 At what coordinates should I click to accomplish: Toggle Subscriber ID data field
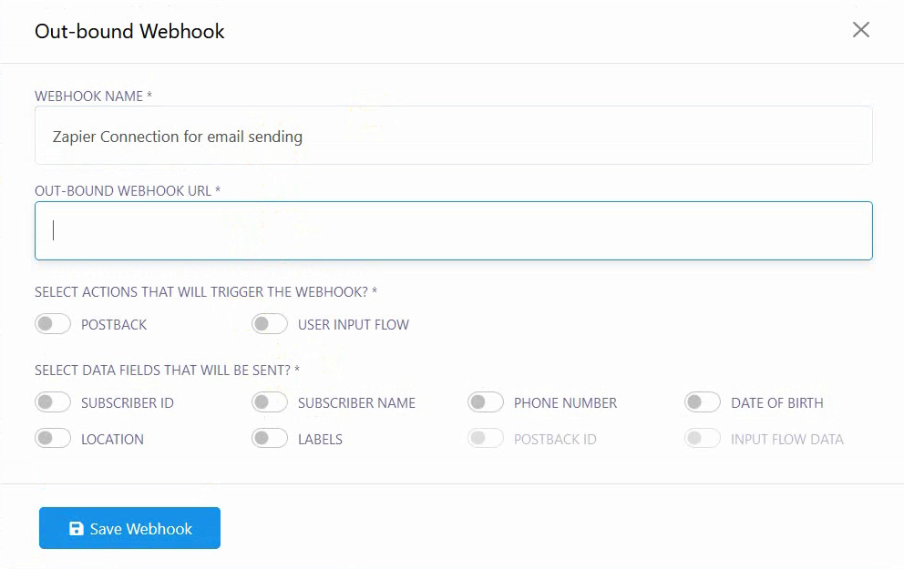pyautogui.click(x=53, y=402)
